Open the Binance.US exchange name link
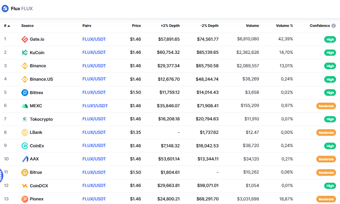Image resolution: width=340 pixels, height=204 pixels. (x=41, y=79)
